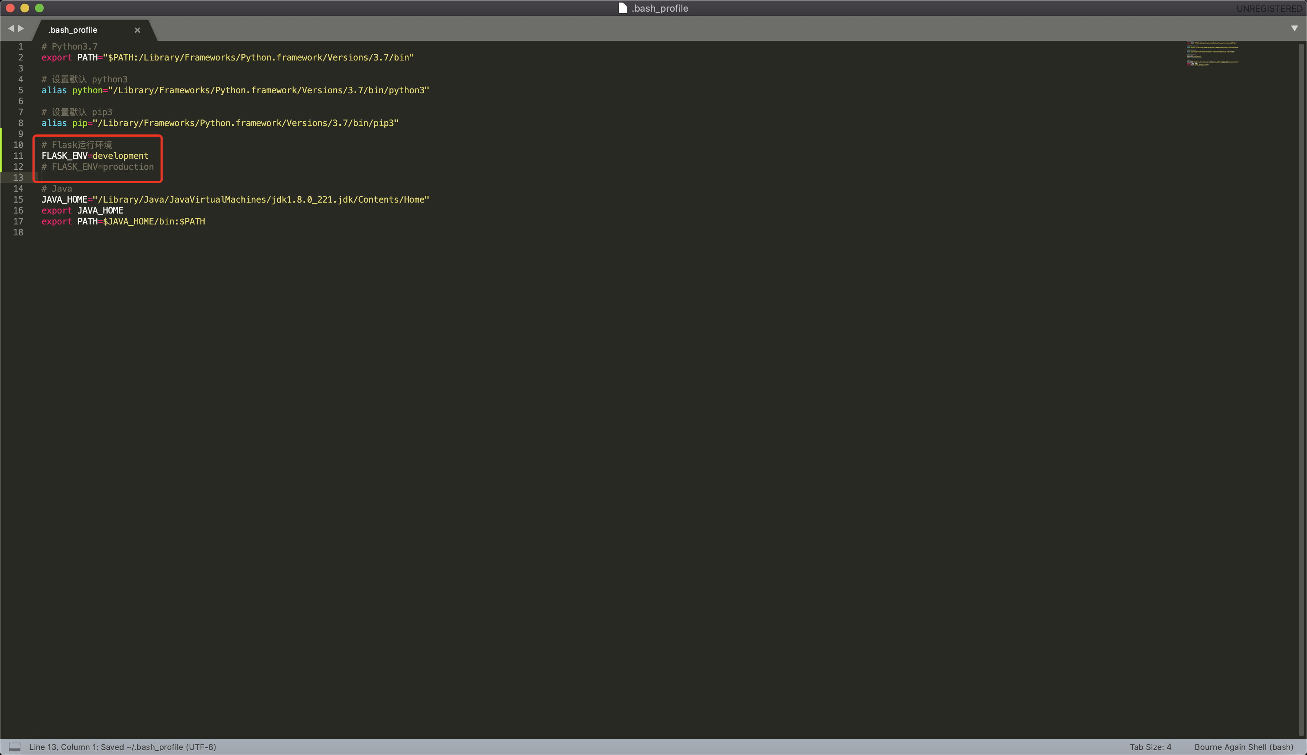Select the .bash_profile tab
Image resolution: width=1307 pixels, height=755 pixels.
73,30
